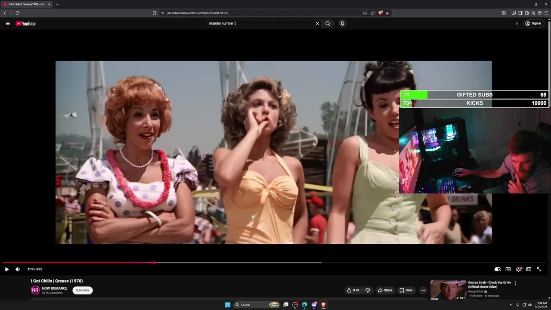The width and height of the screenshot is (551, 310).
Task: Click the video frame
Action: [x=273, y=152]
